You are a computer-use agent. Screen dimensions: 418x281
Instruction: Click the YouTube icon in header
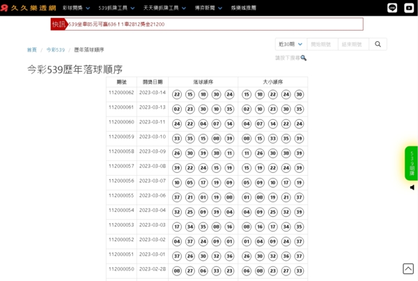click(x=409, y=8)
